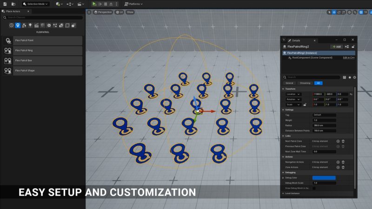
Task: Click the favorites star icon in Details
Action: pyautogui.click(x=349, y=77)
